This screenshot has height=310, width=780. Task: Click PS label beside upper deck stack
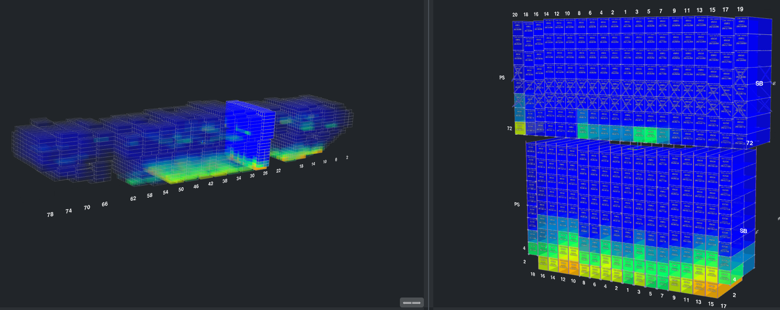click(503, 77)
